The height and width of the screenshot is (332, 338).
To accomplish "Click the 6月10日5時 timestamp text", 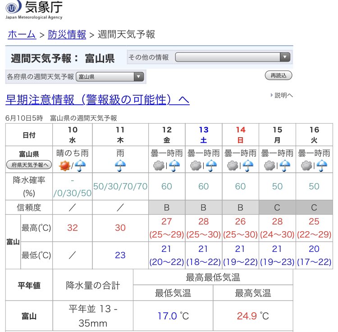I will (x=24, y=118).
